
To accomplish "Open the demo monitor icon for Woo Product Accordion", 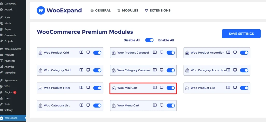I will (235, 52).
